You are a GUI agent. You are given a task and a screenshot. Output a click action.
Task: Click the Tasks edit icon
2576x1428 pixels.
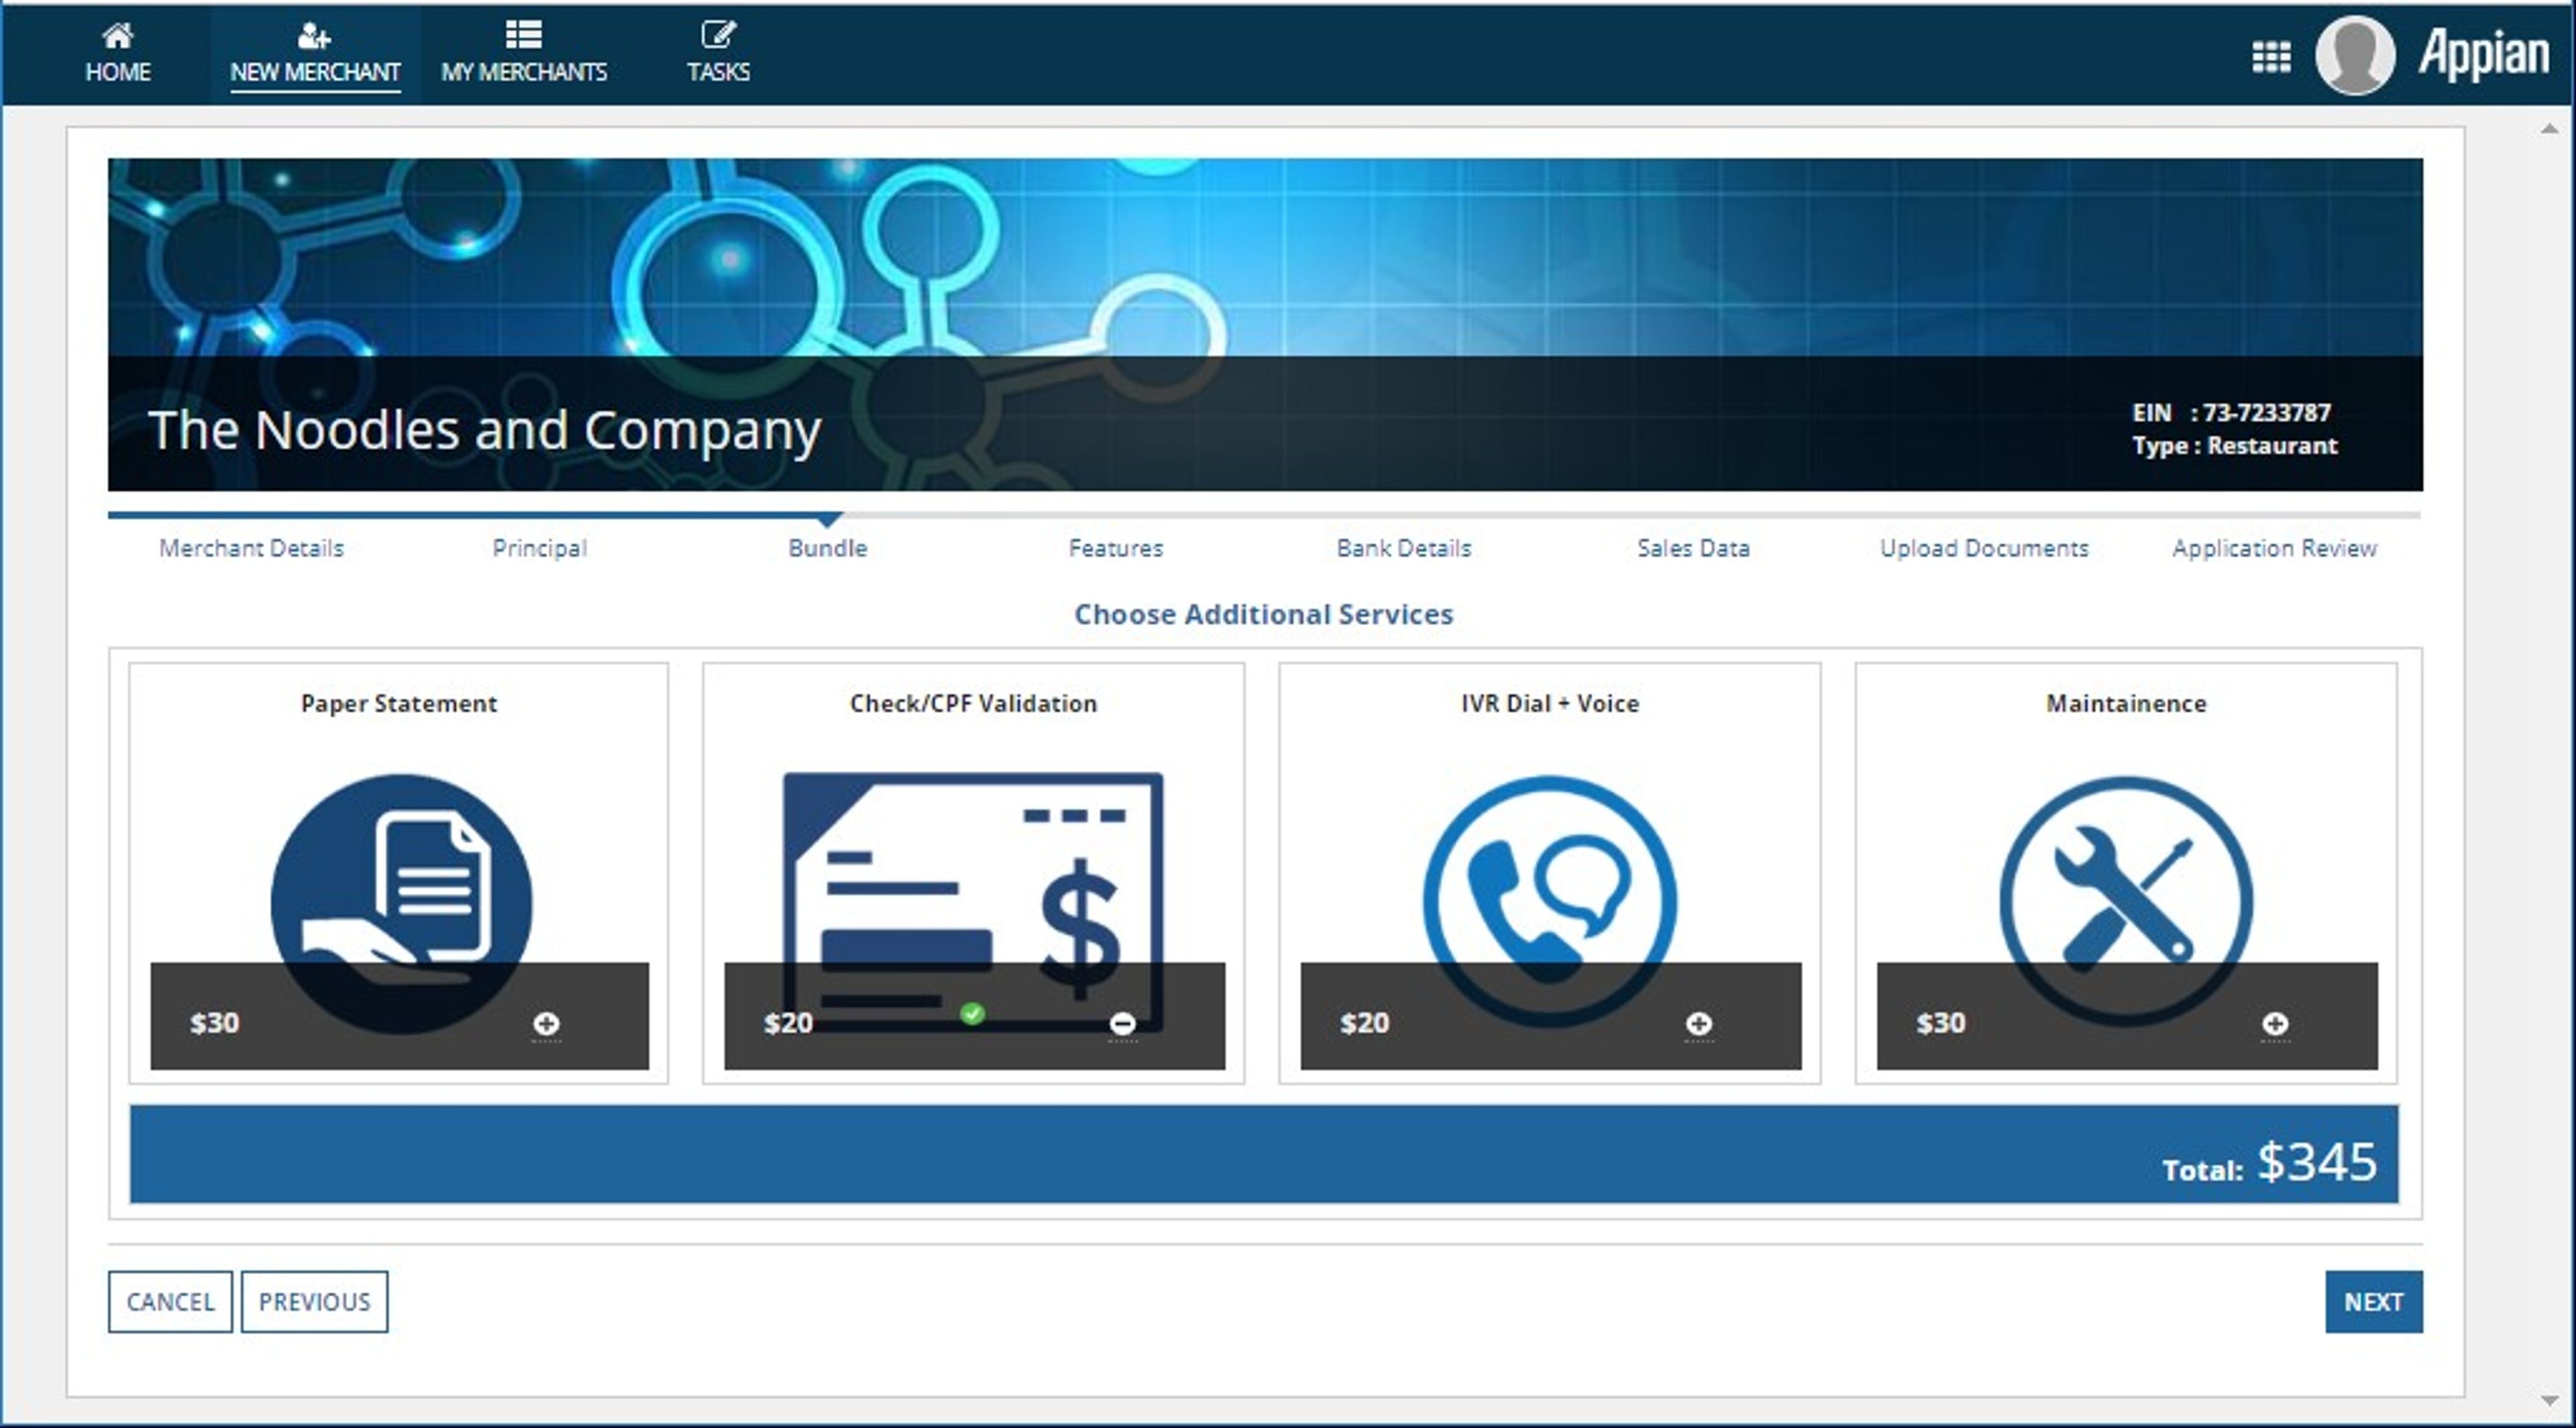pos(718,34)
